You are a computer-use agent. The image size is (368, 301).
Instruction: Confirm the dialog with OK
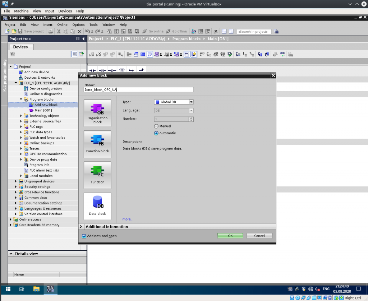pyautogui.click(x=230, y=236)
